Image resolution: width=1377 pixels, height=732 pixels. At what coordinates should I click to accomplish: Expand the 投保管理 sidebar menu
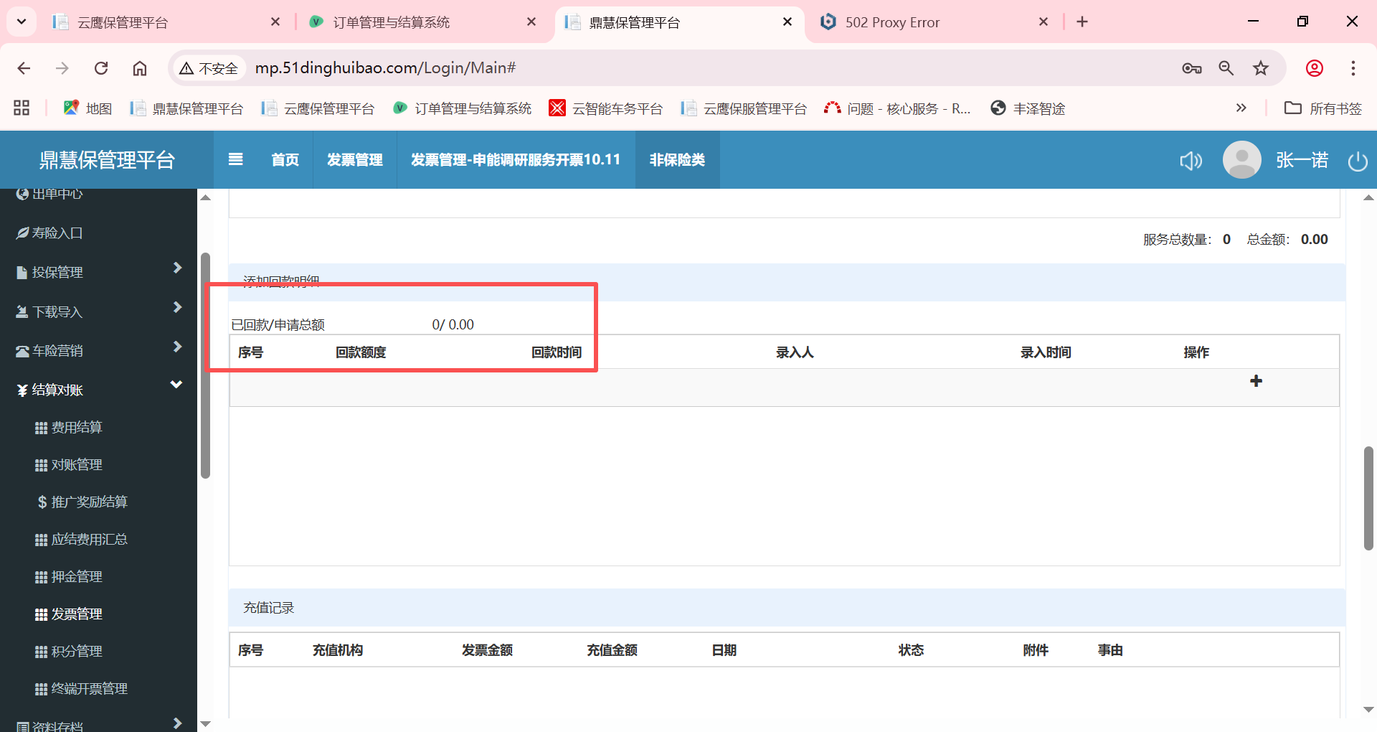(x=98, y=272)
